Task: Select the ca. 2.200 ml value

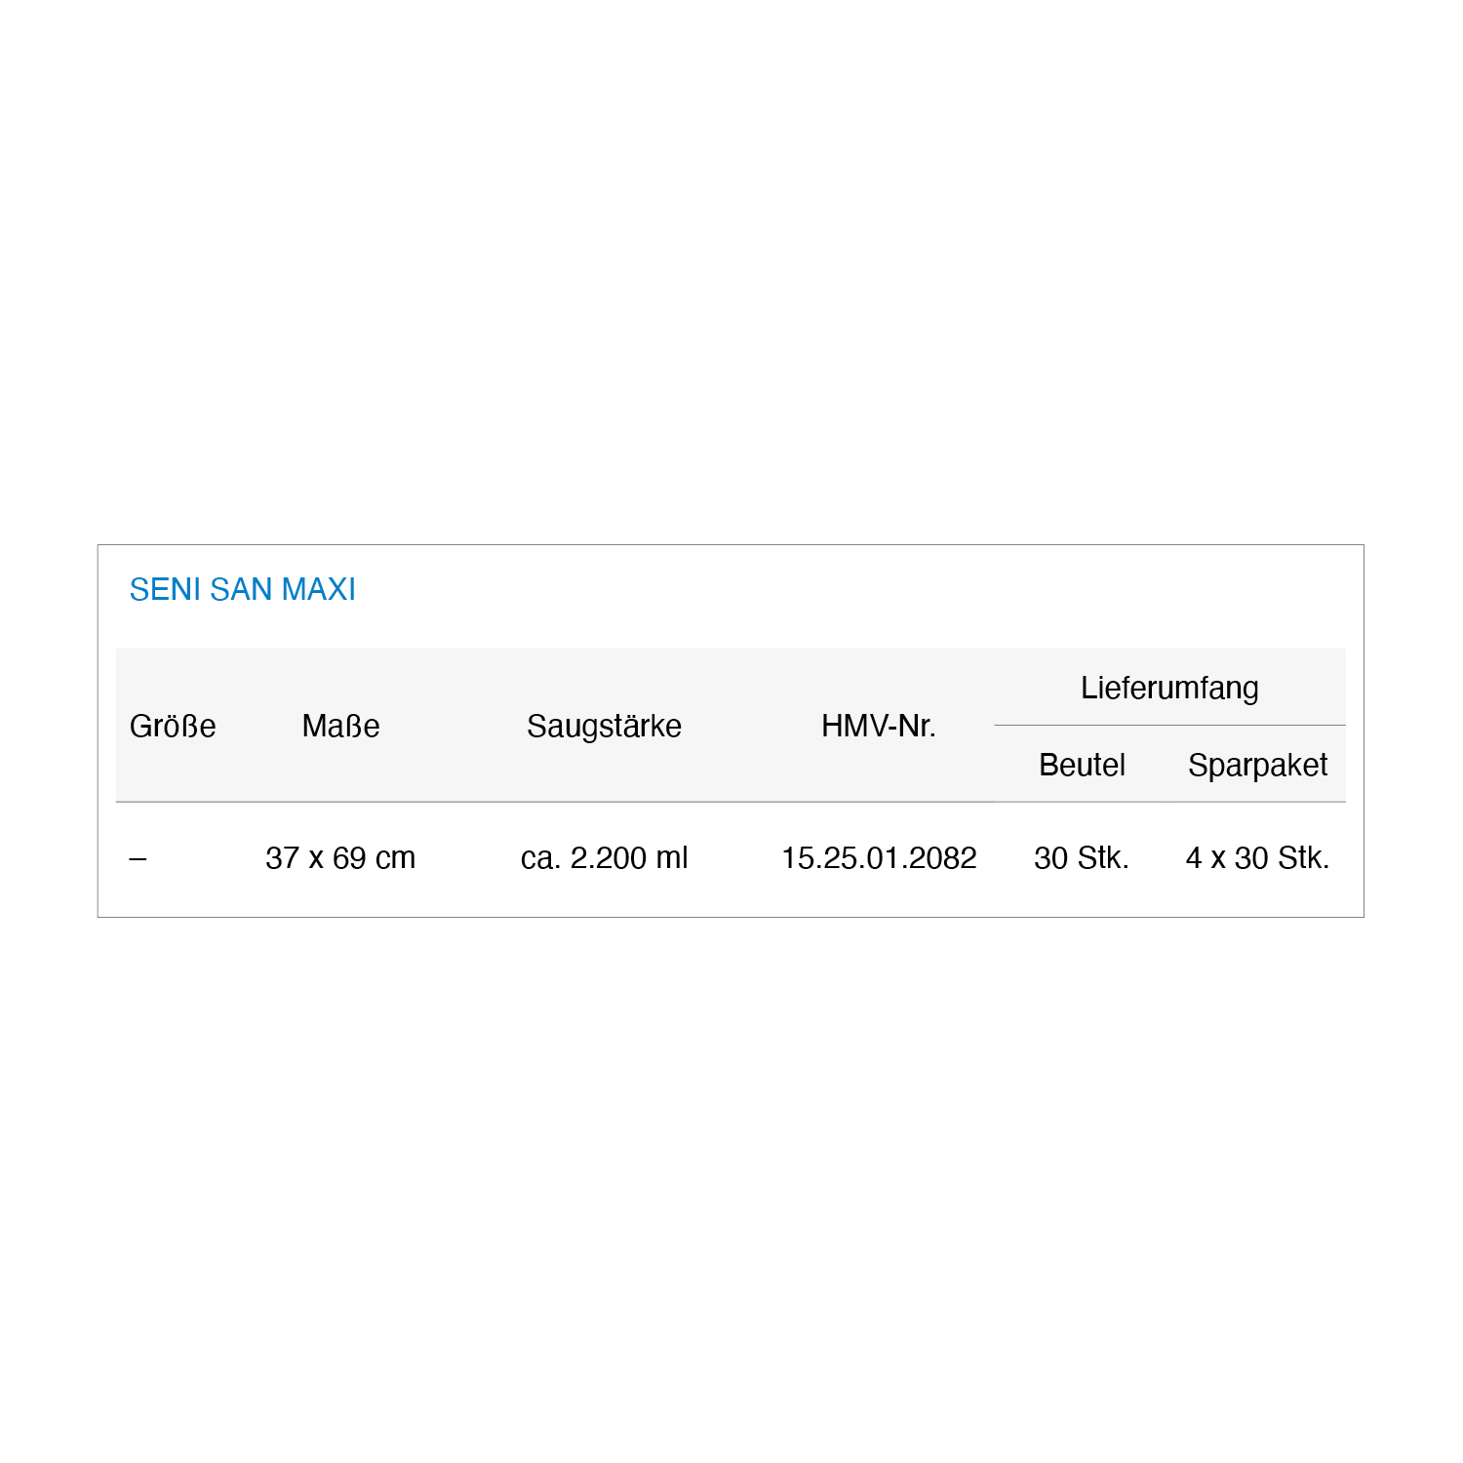Action: pyautogui.click(x=604, y=858)
